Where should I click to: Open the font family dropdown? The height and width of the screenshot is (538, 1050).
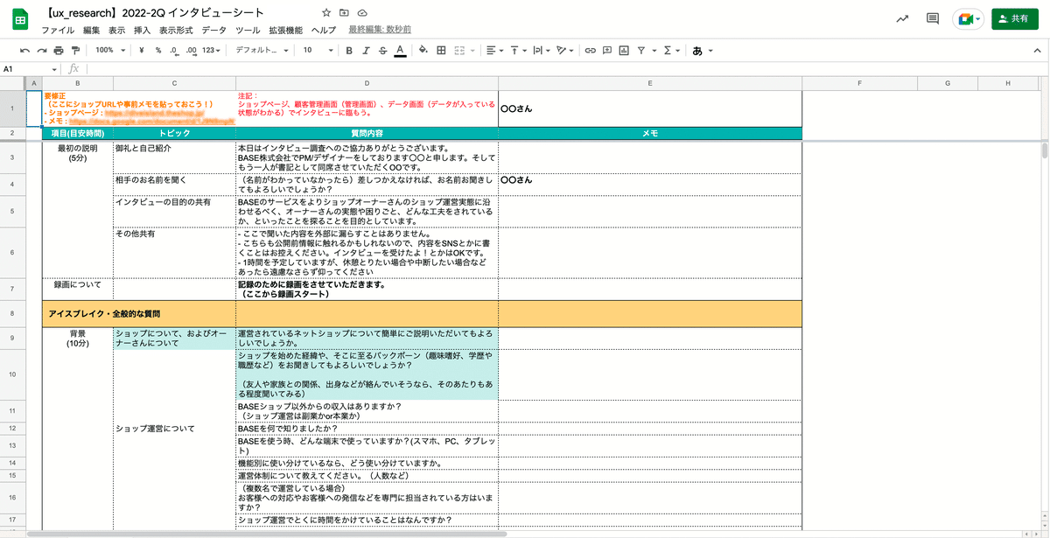[x=262, y=51]
